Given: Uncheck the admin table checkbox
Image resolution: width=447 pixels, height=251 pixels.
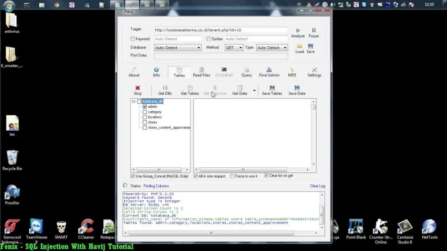Looking at the screenshot, I should [x=145, y=107].
